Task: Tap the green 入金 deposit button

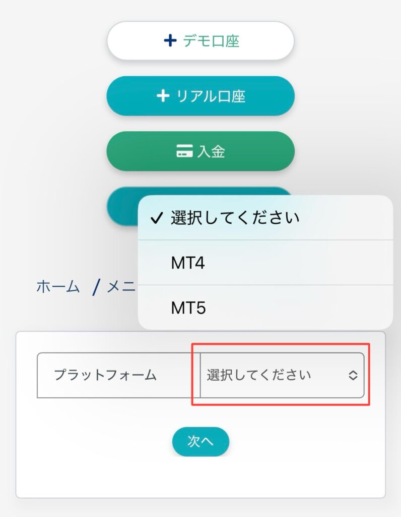Action: pyautogui.click(x=201, y=151)
